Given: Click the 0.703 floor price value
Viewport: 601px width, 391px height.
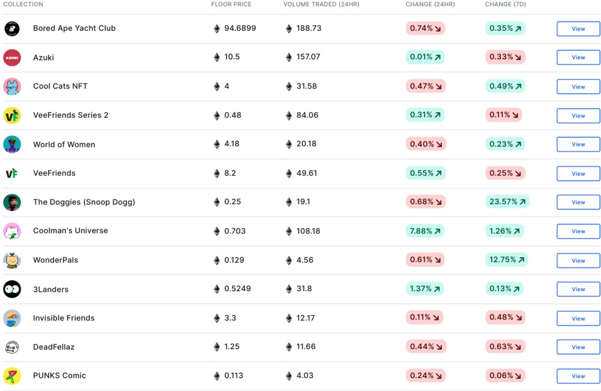Looking at the screenshot, I should [235, 231].
